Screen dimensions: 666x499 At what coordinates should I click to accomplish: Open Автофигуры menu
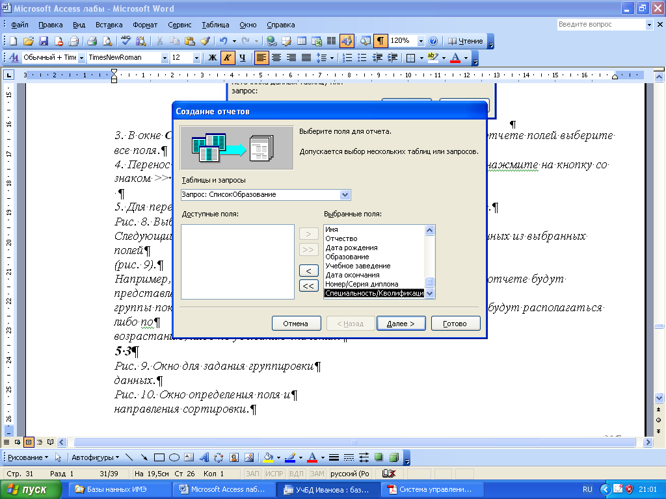95,457
